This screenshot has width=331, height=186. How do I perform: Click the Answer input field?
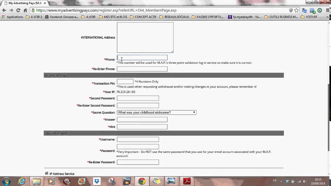[142, 120]
